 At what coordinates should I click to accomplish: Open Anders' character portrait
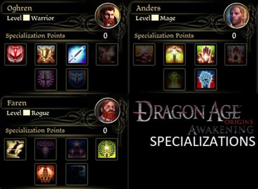coord(236,16)
